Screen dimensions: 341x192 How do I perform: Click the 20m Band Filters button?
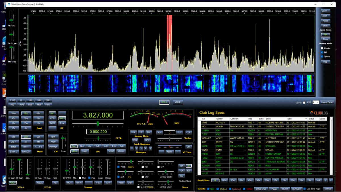point(267,180)
